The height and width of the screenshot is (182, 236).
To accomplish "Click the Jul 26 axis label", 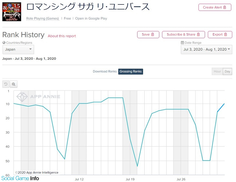I will pyautogui.click(x=181, y=179).
